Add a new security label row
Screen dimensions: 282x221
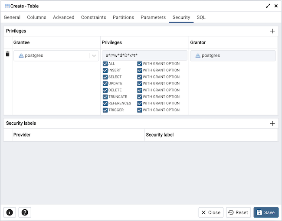(x=272, y=123)
